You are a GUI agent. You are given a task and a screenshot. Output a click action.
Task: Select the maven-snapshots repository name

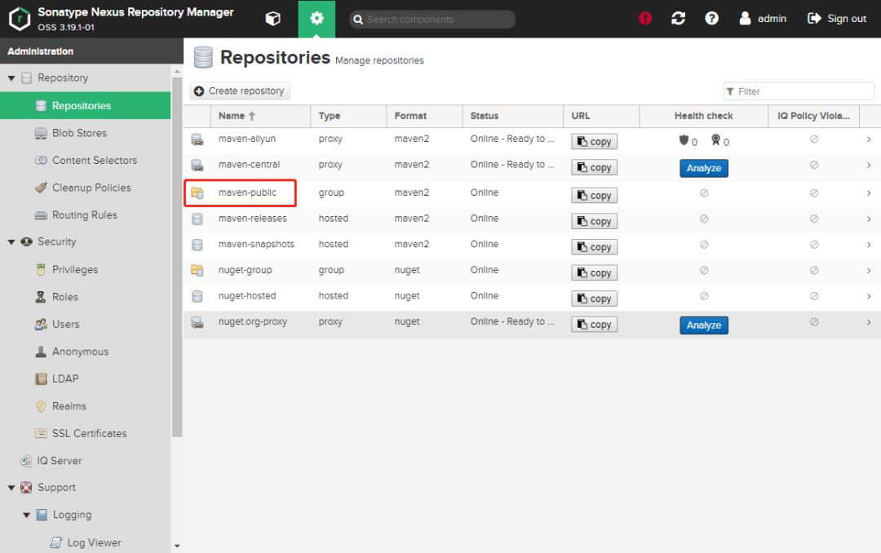click(256, 245)
